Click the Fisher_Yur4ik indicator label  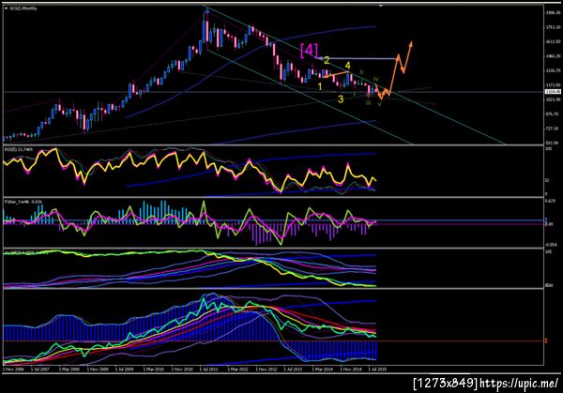23,202
